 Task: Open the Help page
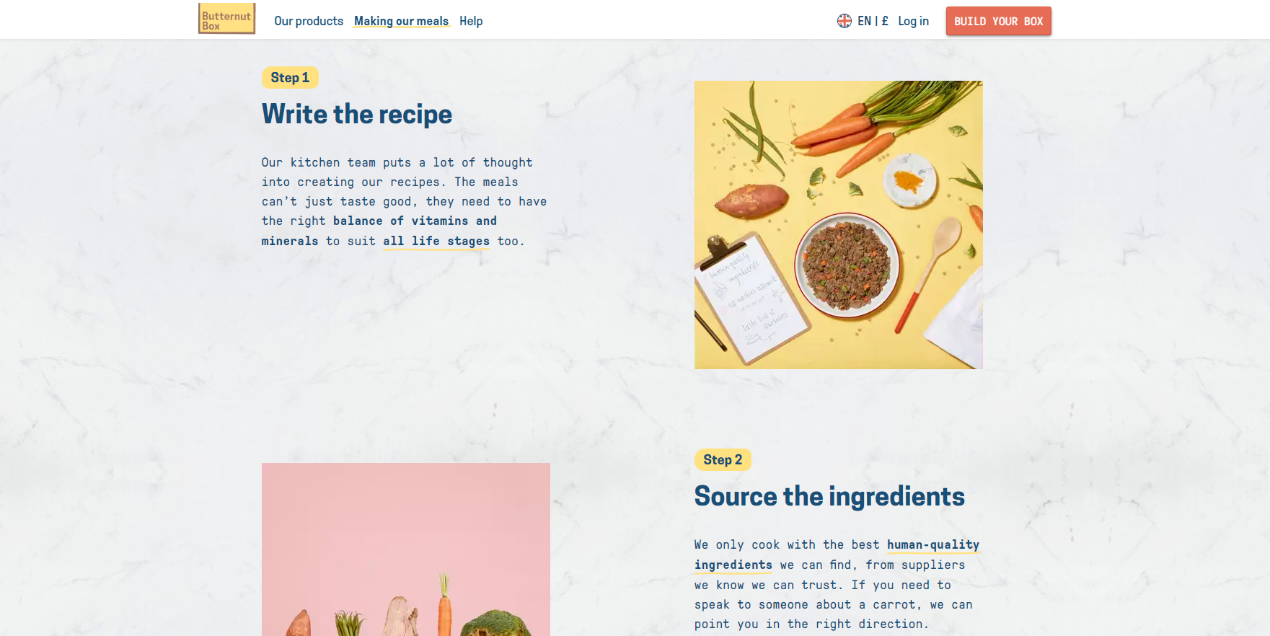click(471, 21)
